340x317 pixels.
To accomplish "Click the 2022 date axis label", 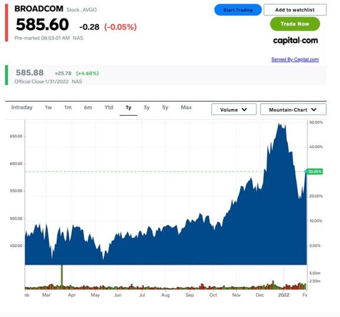I will coord(283,295).
